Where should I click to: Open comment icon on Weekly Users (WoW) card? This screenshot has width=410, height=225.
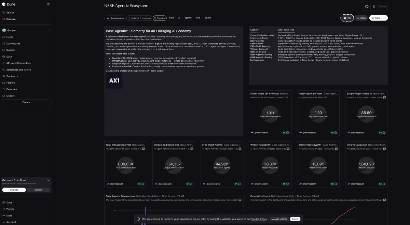[336, 149]
